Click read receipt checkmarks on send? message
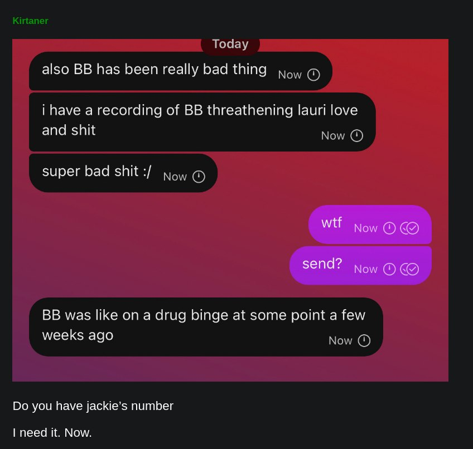473x449 pixels. [x=409, y=269]
